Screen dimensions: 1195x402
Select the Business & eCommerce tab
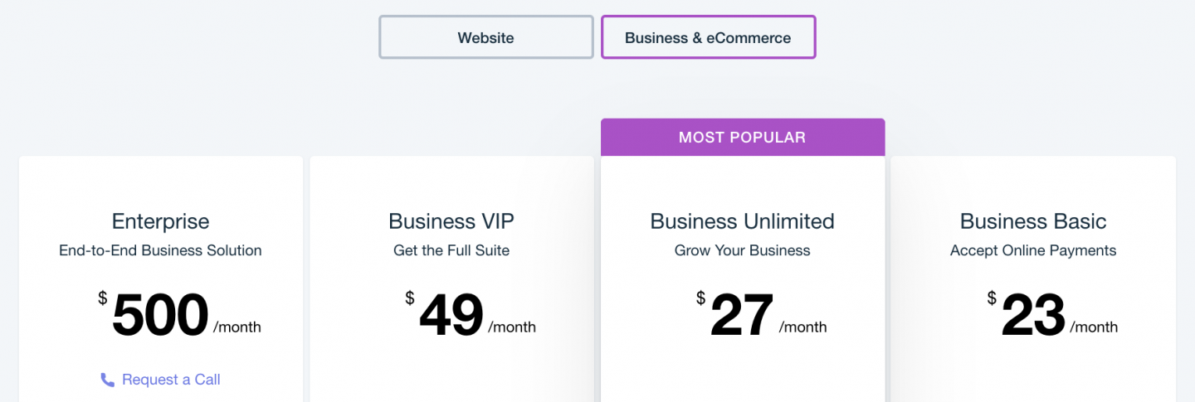click(708, 37)
